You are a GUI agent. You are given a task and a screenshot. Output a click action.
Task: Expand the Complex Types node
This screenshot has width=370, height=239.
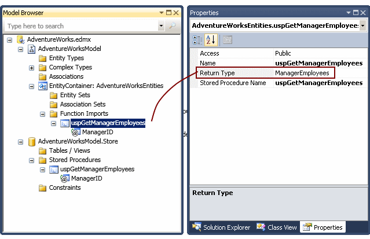[x=32, y=67]
